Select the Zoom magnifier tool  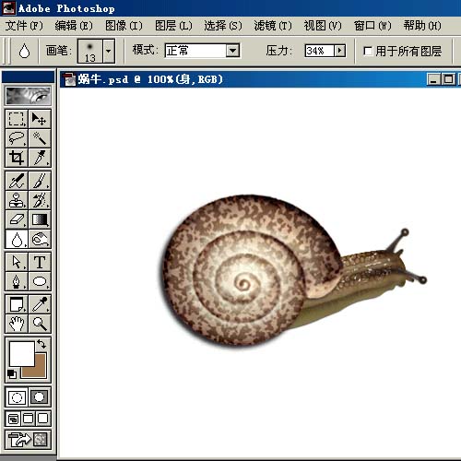coord(40,324)
